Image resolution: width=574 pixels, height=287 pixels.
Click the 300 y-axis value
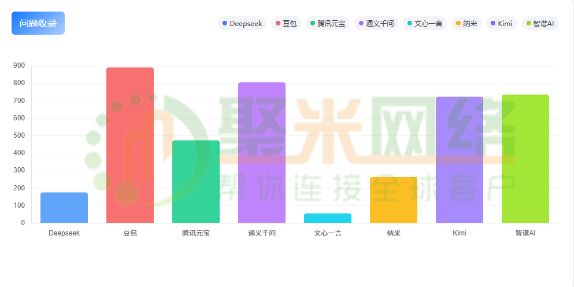(x=19, y=171)
